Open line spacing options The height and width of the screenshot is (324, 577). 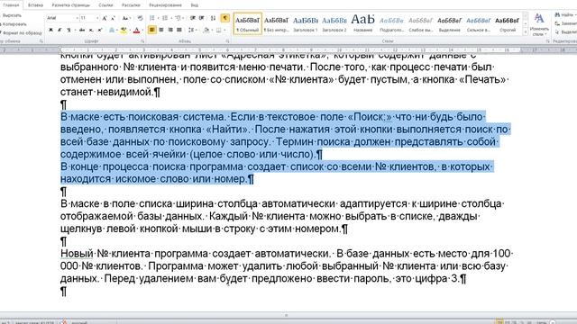click(x=191, y=30)
